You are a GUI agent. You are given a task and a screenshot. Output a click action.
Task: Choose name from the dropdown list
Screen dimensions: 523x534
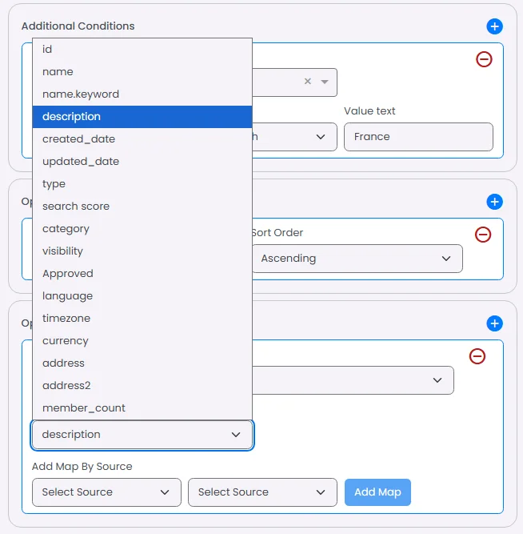pyautogui.click(x=142, y=72)
